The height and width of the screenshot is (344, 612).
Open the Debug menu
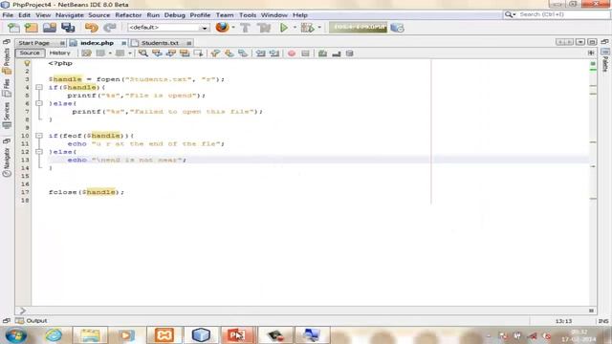coord(174,15)
